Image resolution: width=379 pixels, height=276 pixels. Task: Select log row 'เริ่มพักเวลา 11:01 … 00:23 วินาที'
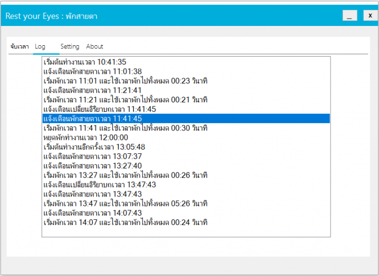click(x=186, y=81)
